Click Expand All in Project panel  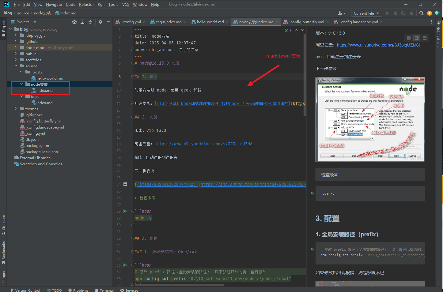coord(82,22)
